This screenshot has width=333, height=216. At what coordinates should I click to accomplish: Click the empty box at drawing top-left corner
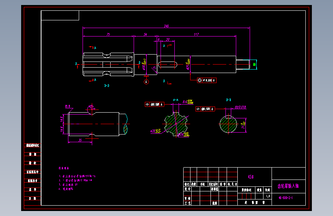pos(60,15)
